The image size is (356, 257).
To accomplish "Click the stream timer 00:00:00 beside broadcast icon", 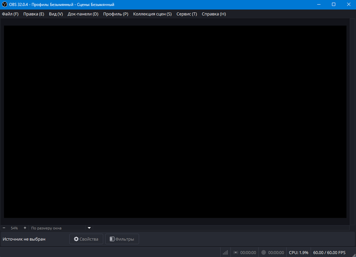I will 248,253.
